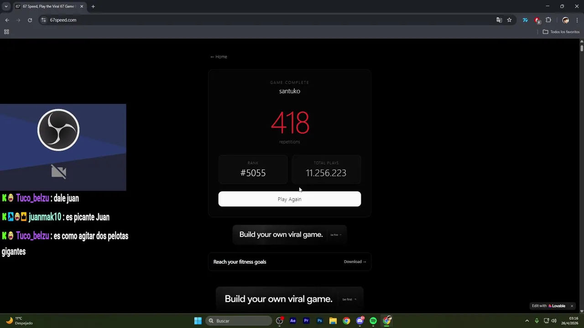
Task: Bookmark this page with the star icon
Action: click(x=509, y=20)
